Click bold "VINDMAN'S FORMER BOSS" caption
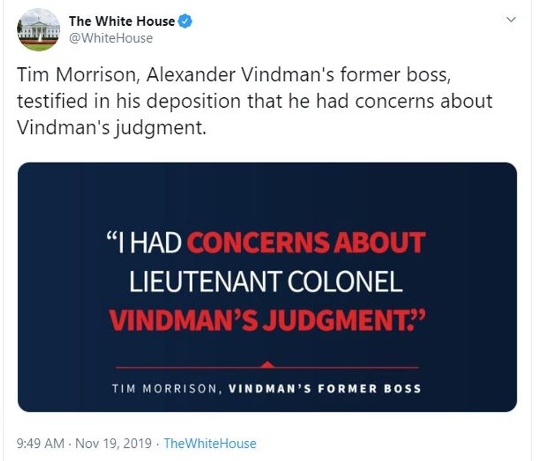Image resolution: width=536 pixels, height=461 pixels. pyautogui.click(x=325, y=389)
